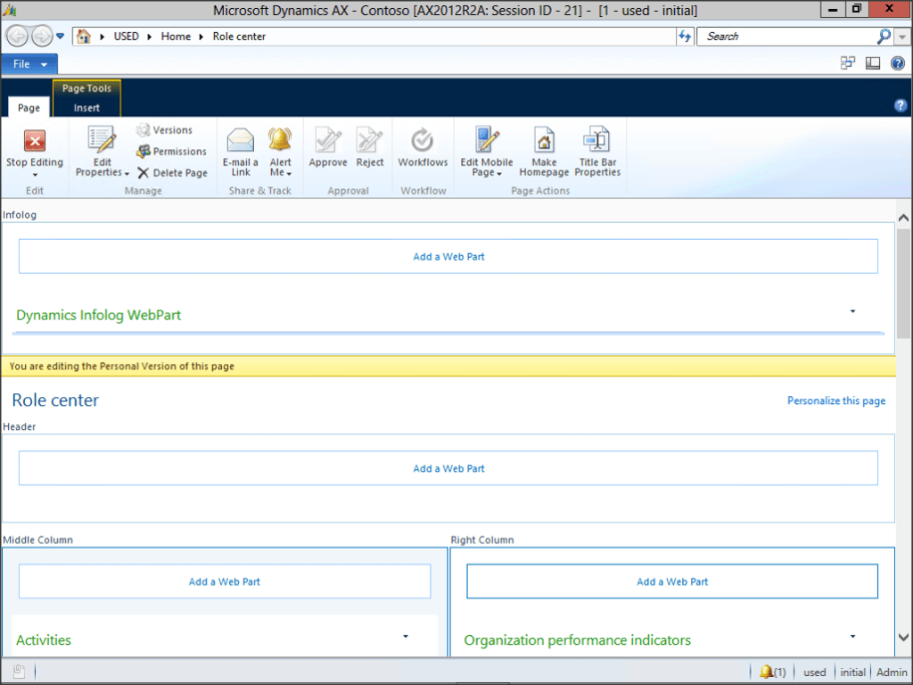Add a Web Part in the Header zone
This screenshot has height=685, width=913.
pos(448,467)
